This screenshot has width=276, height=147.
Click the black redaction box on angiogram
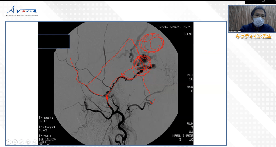(x=54, y=41)
